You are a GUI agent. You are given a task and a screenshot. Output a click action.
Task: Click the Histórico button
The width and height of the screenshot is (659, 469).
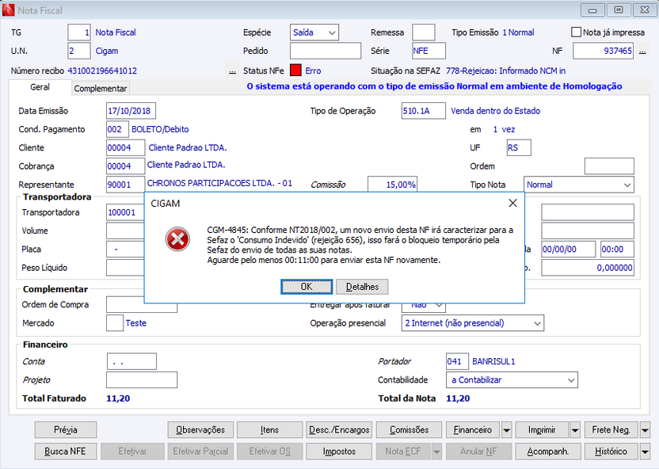pyautogui.click(x=611, y=452)
